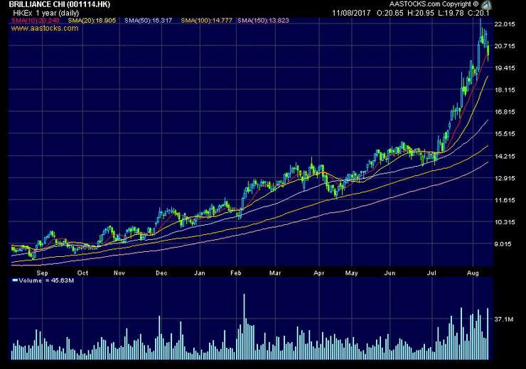526x369 pixels.
Task: Click the most recent volume bar in August
Action: (488, 334)
